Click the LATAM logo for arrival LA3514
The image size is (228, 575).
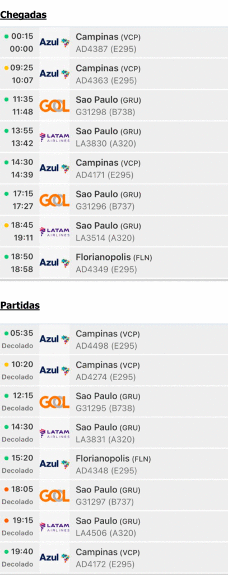pyautogui.click(x=54, y=231)
